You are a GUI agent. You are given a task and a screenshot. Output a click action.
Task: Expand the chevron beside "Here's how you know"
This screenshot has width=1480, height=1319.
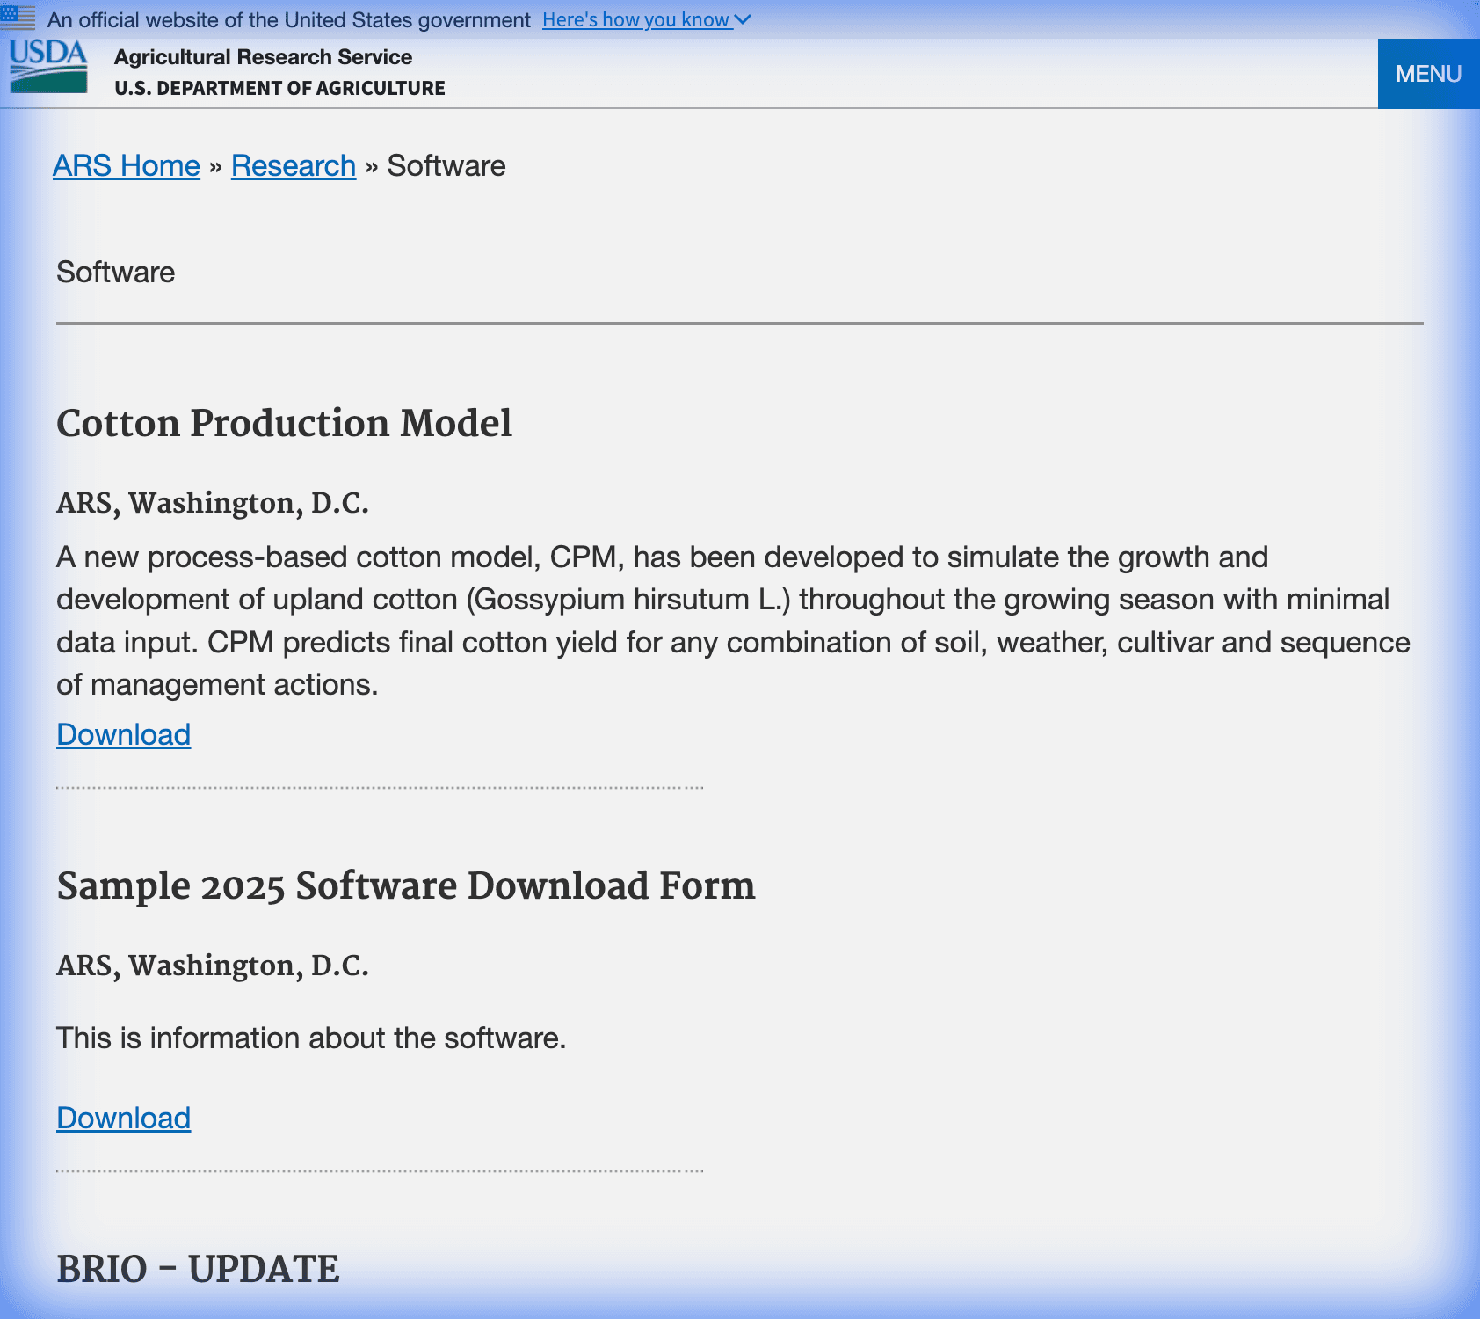pos(743,19)
